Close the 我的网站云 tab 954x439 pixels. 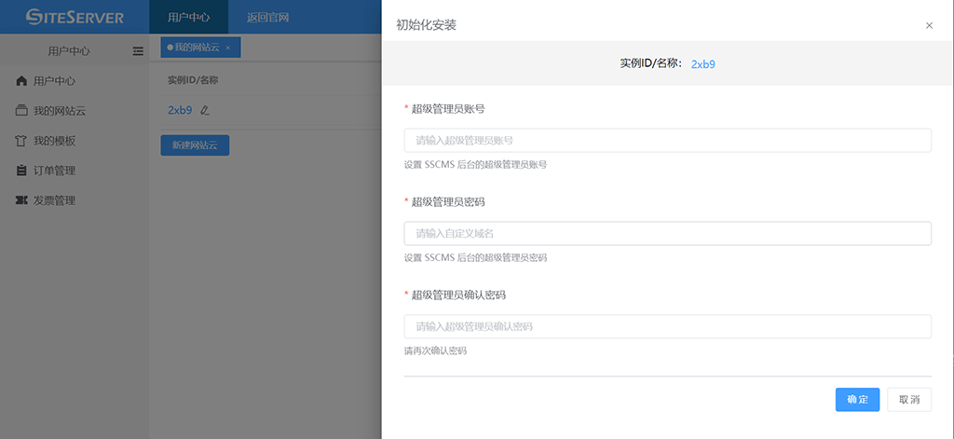[x=228, y=48]
